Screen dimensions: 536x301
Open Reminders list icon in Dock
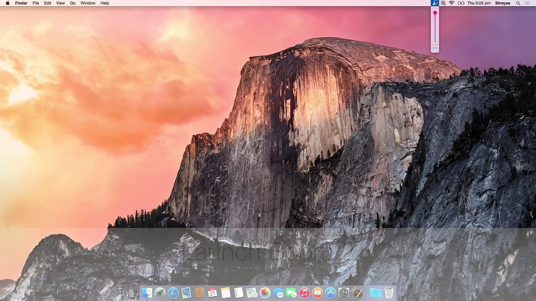[239, 293]
